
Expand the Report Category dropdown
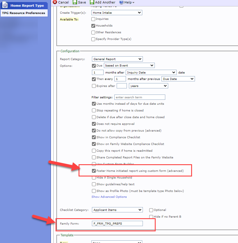tap(117, 59)
